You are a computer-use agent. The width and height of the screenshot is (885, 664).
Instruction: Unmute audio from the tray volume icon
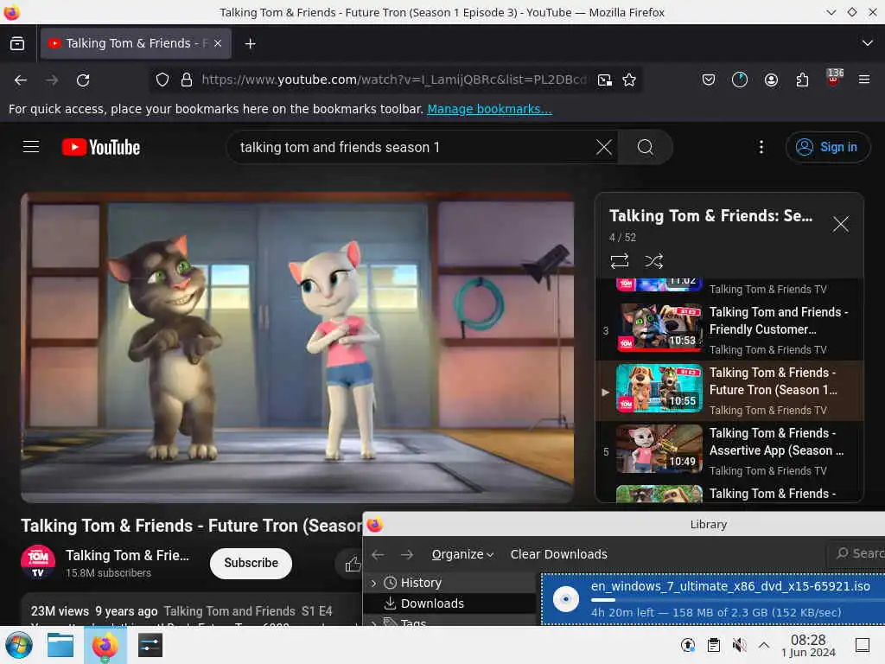pyautogui.click(x=739, y=645)
